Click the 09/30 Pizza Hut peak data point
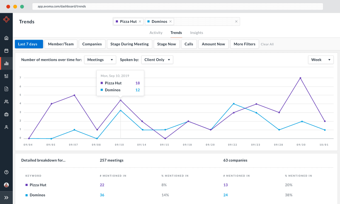Viewport: 340px width, 204px height. [300, 78]
